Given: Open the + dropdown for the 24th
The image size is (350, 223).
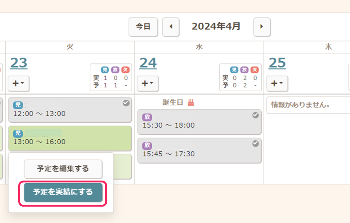Looking at the screenshot, I should coord(148,83).
